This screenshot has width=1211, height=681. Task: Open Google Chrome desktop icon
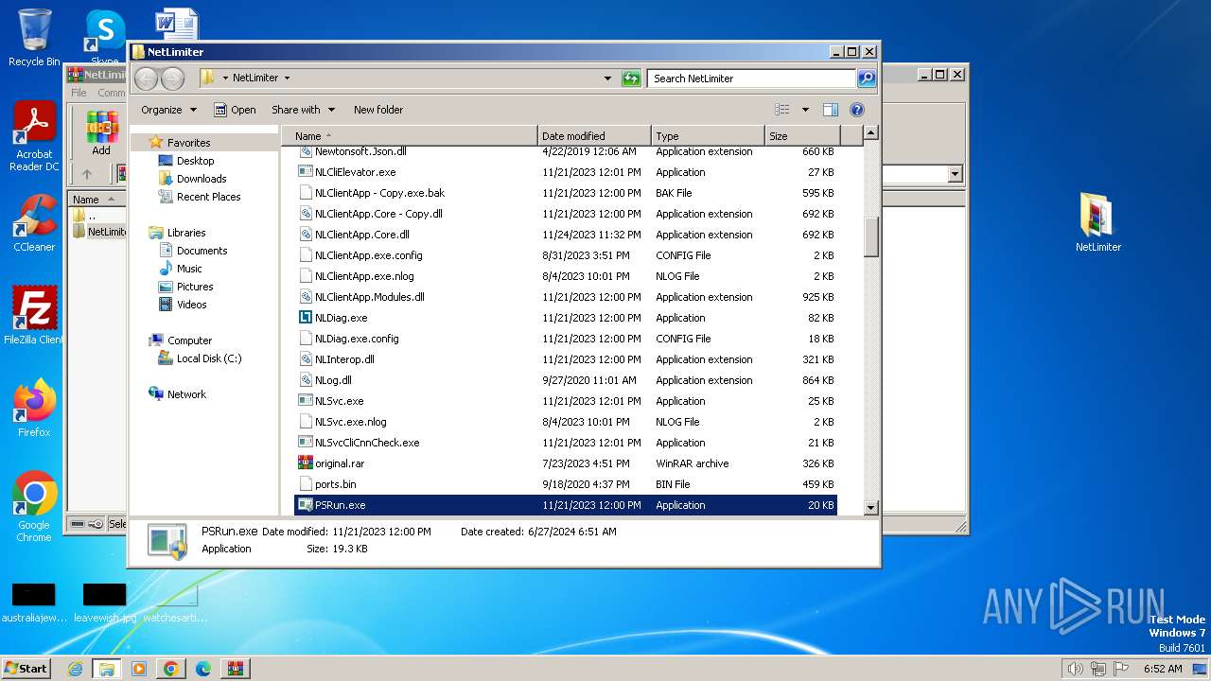click(x=34, y=507)
